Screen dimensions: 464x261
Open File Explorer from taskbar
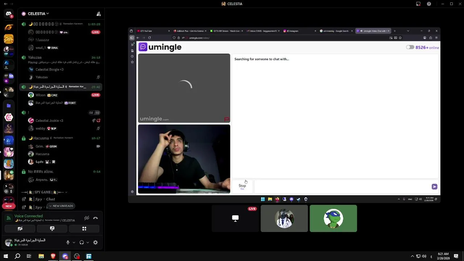tap(41, 256)
